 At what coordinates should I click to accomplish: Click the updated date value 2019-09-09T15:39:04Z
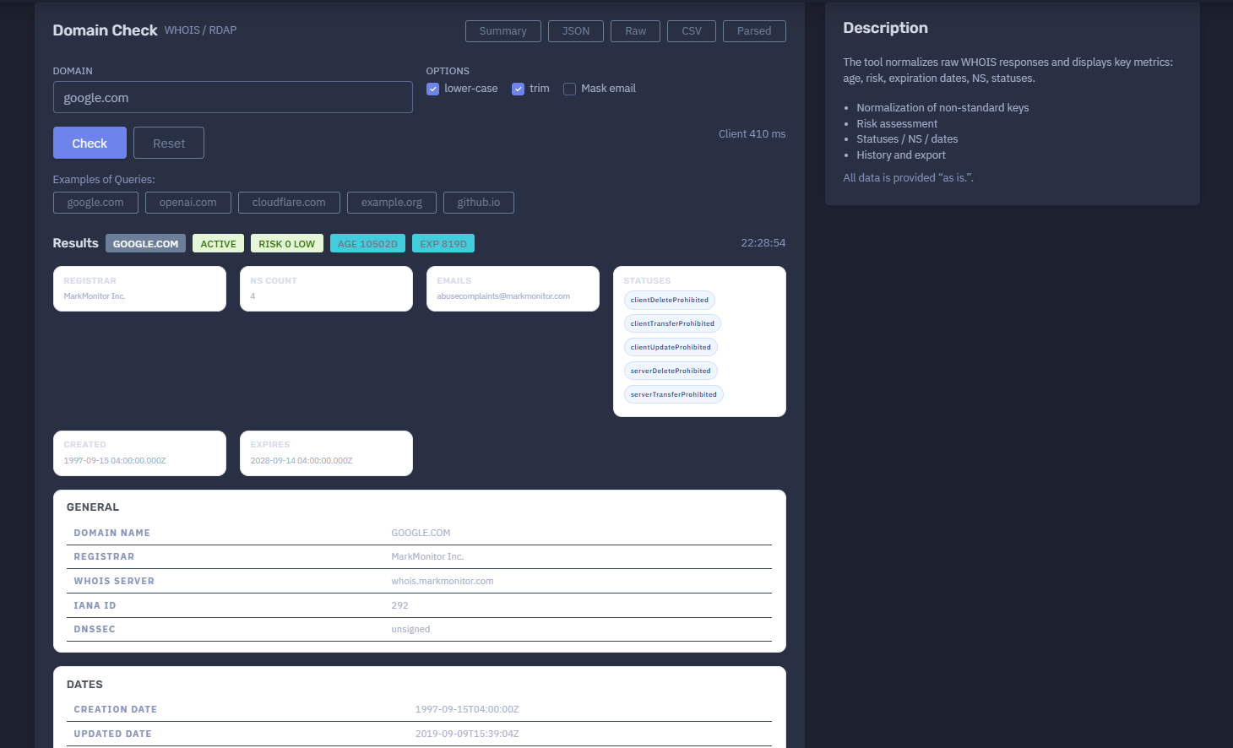pos(467,734)
